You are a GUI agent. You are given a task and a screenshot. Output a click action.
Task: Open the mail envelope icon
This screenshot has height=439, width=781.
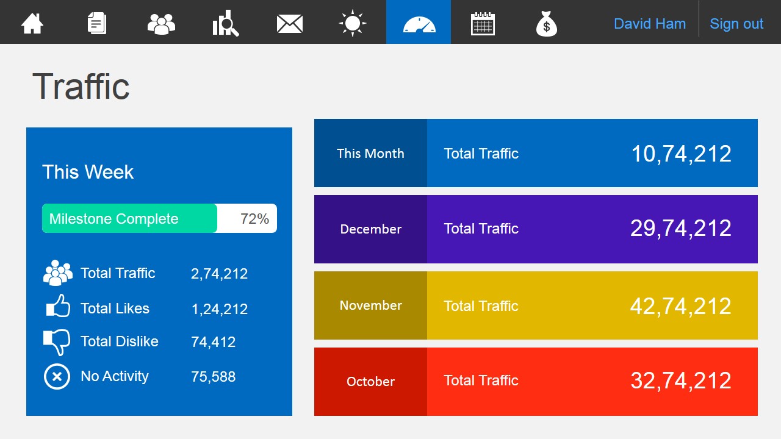(290, 24)
